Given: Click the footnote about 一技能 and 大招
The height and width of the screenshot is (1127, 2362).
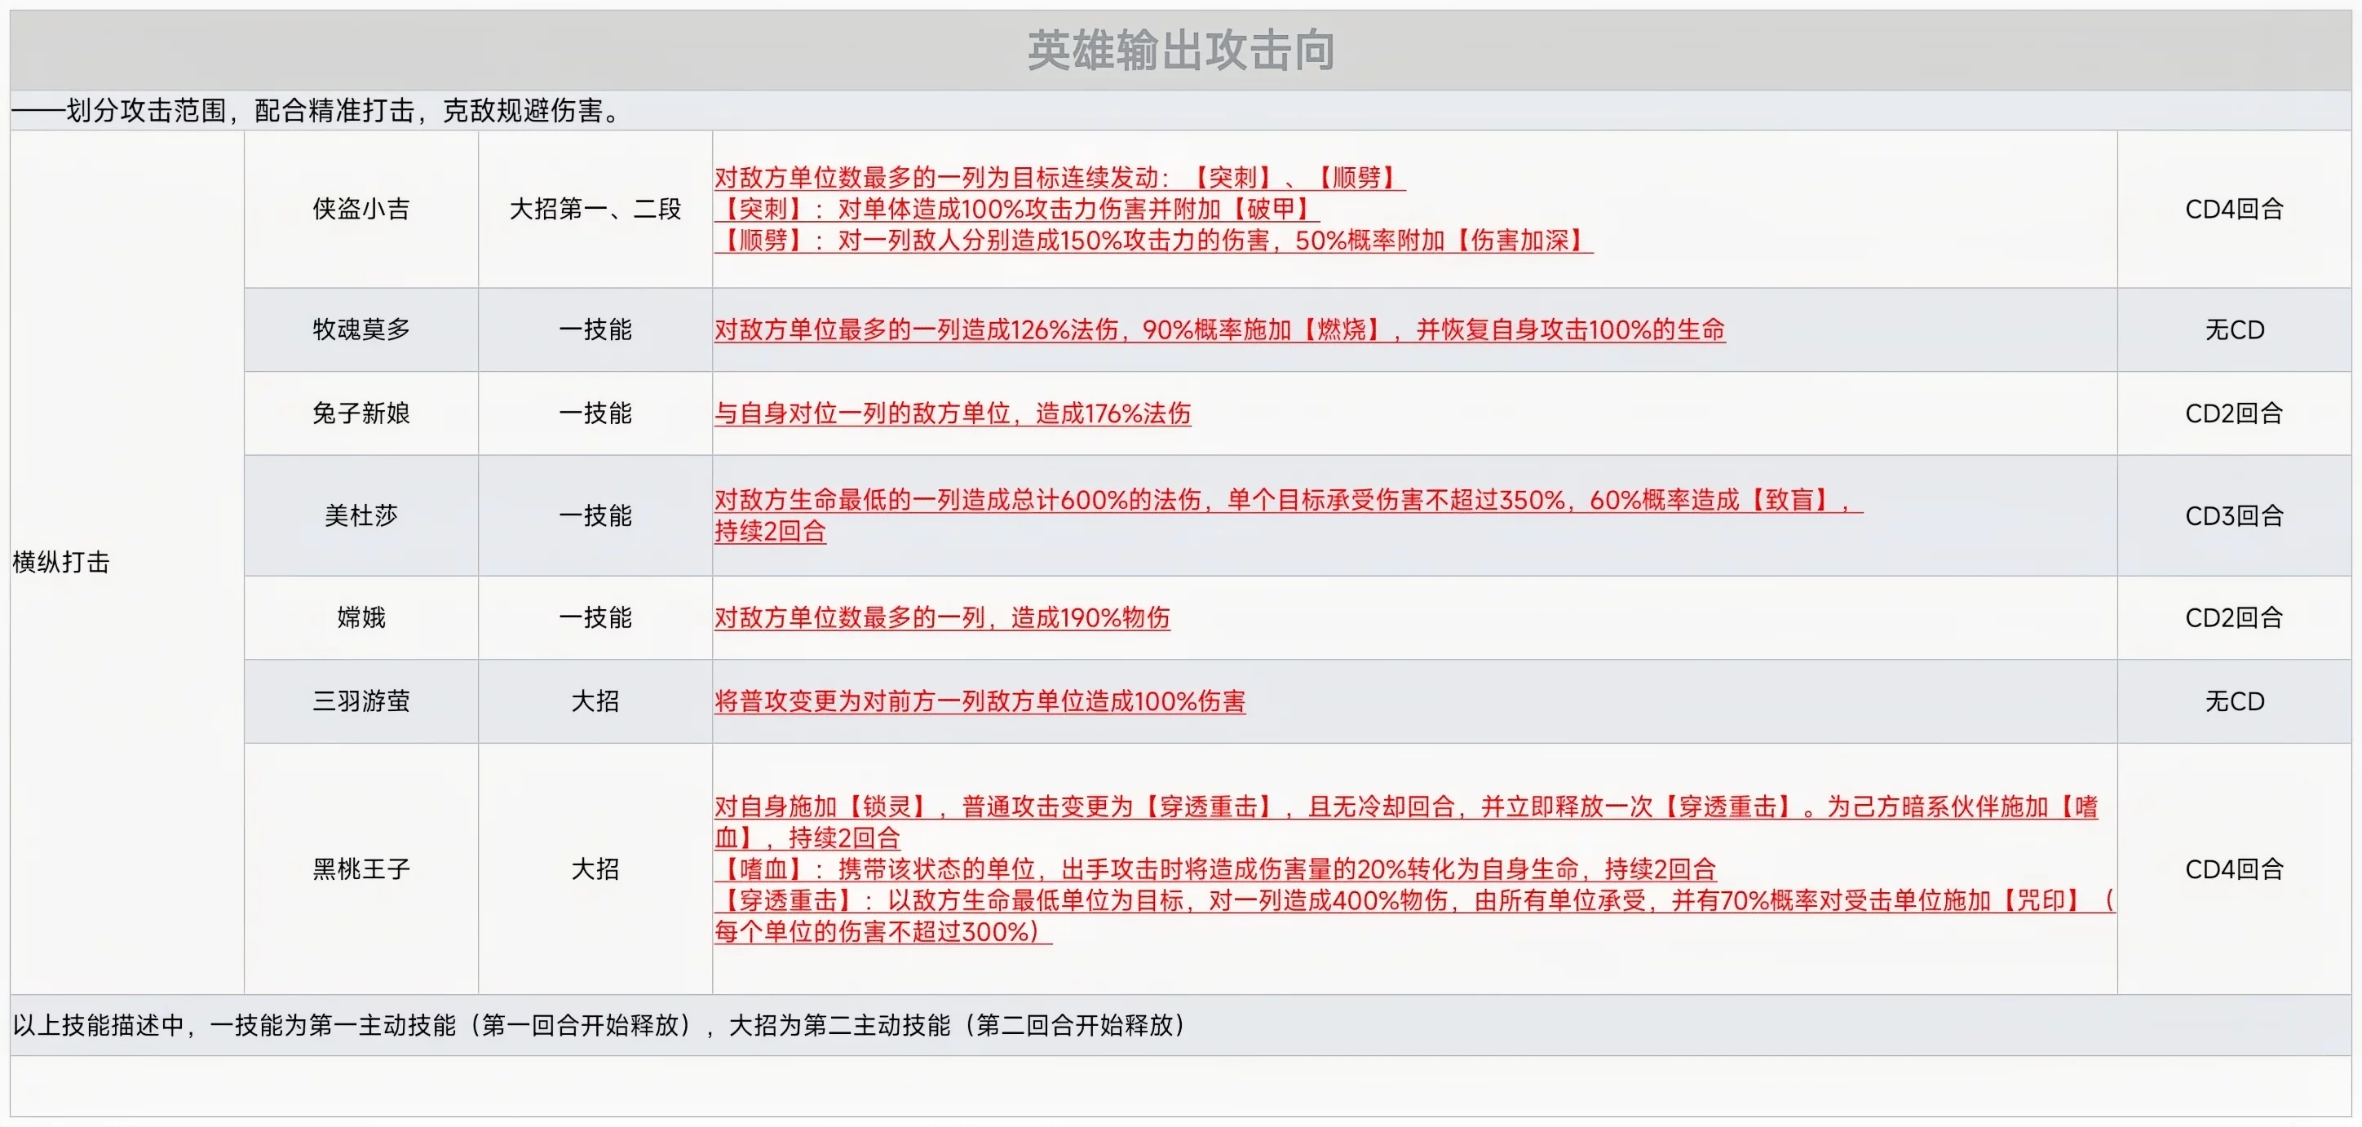Looking at the screenshot, I should pyautogui.click(x=599, y=1025).
